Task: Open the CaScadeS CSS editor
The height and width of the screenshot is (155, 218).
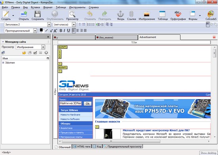Action: click(x=211, y=14)
